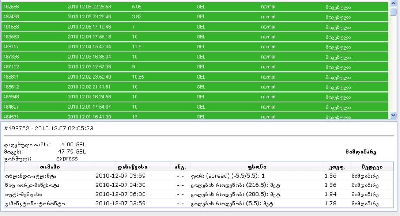Click the (5.5) totals bet cell
The height and width of the screenshot is (216, 400).
[x=232, y=204]
